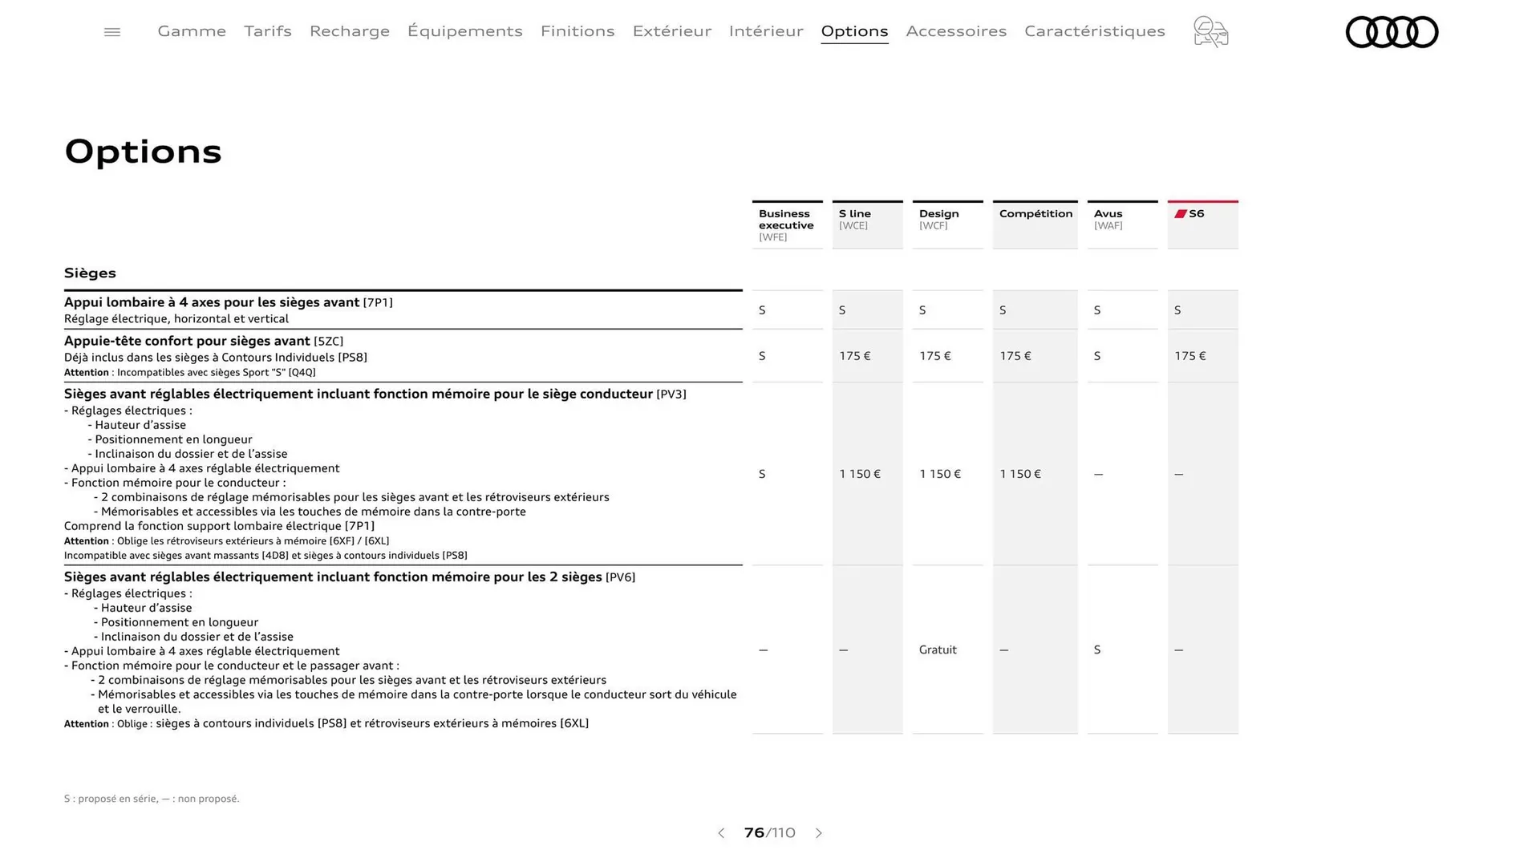This screenshot has height=866, width=1540.
Task: Click the Audi four rings logo
Action: 1392,32
